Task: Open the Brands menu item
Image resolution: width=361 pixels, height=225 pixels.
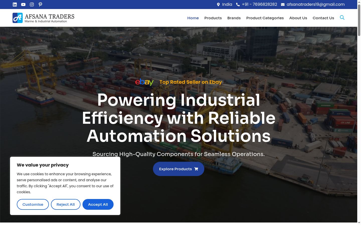Action: pos(234,18)
